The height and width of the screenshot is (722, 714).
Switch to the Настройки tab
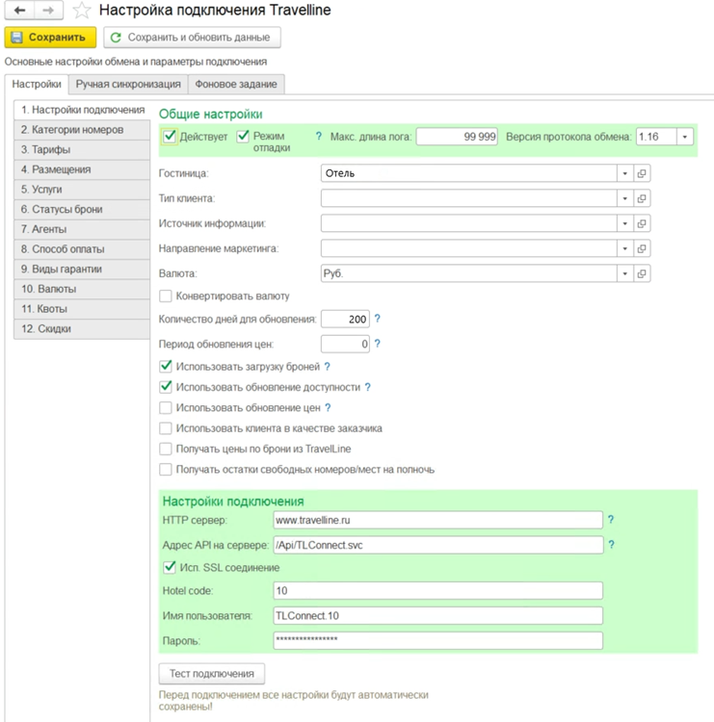37,85
